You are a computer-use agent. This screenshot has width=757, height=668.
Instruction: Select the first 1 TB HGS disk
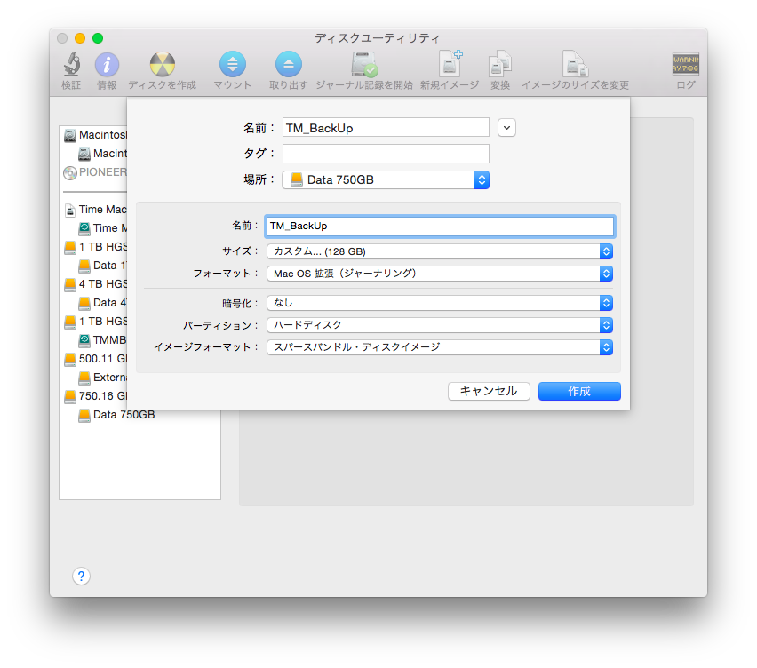click(95, 247)
